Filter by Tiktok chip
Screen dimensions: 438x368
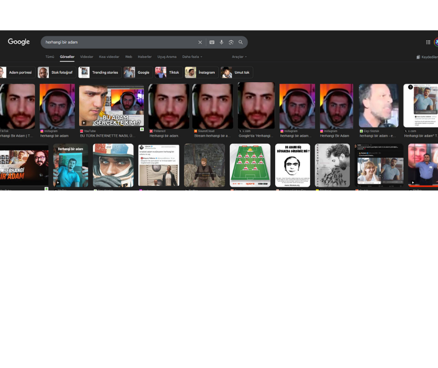(169, 73)
